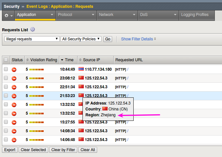Check the box for the lower 13:32:52 request

click(x=6, y=113)
